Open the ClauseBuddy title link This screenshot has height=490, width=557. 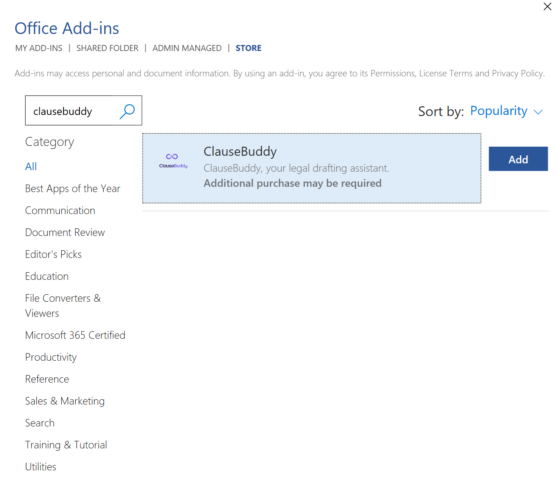click(240, 152)
